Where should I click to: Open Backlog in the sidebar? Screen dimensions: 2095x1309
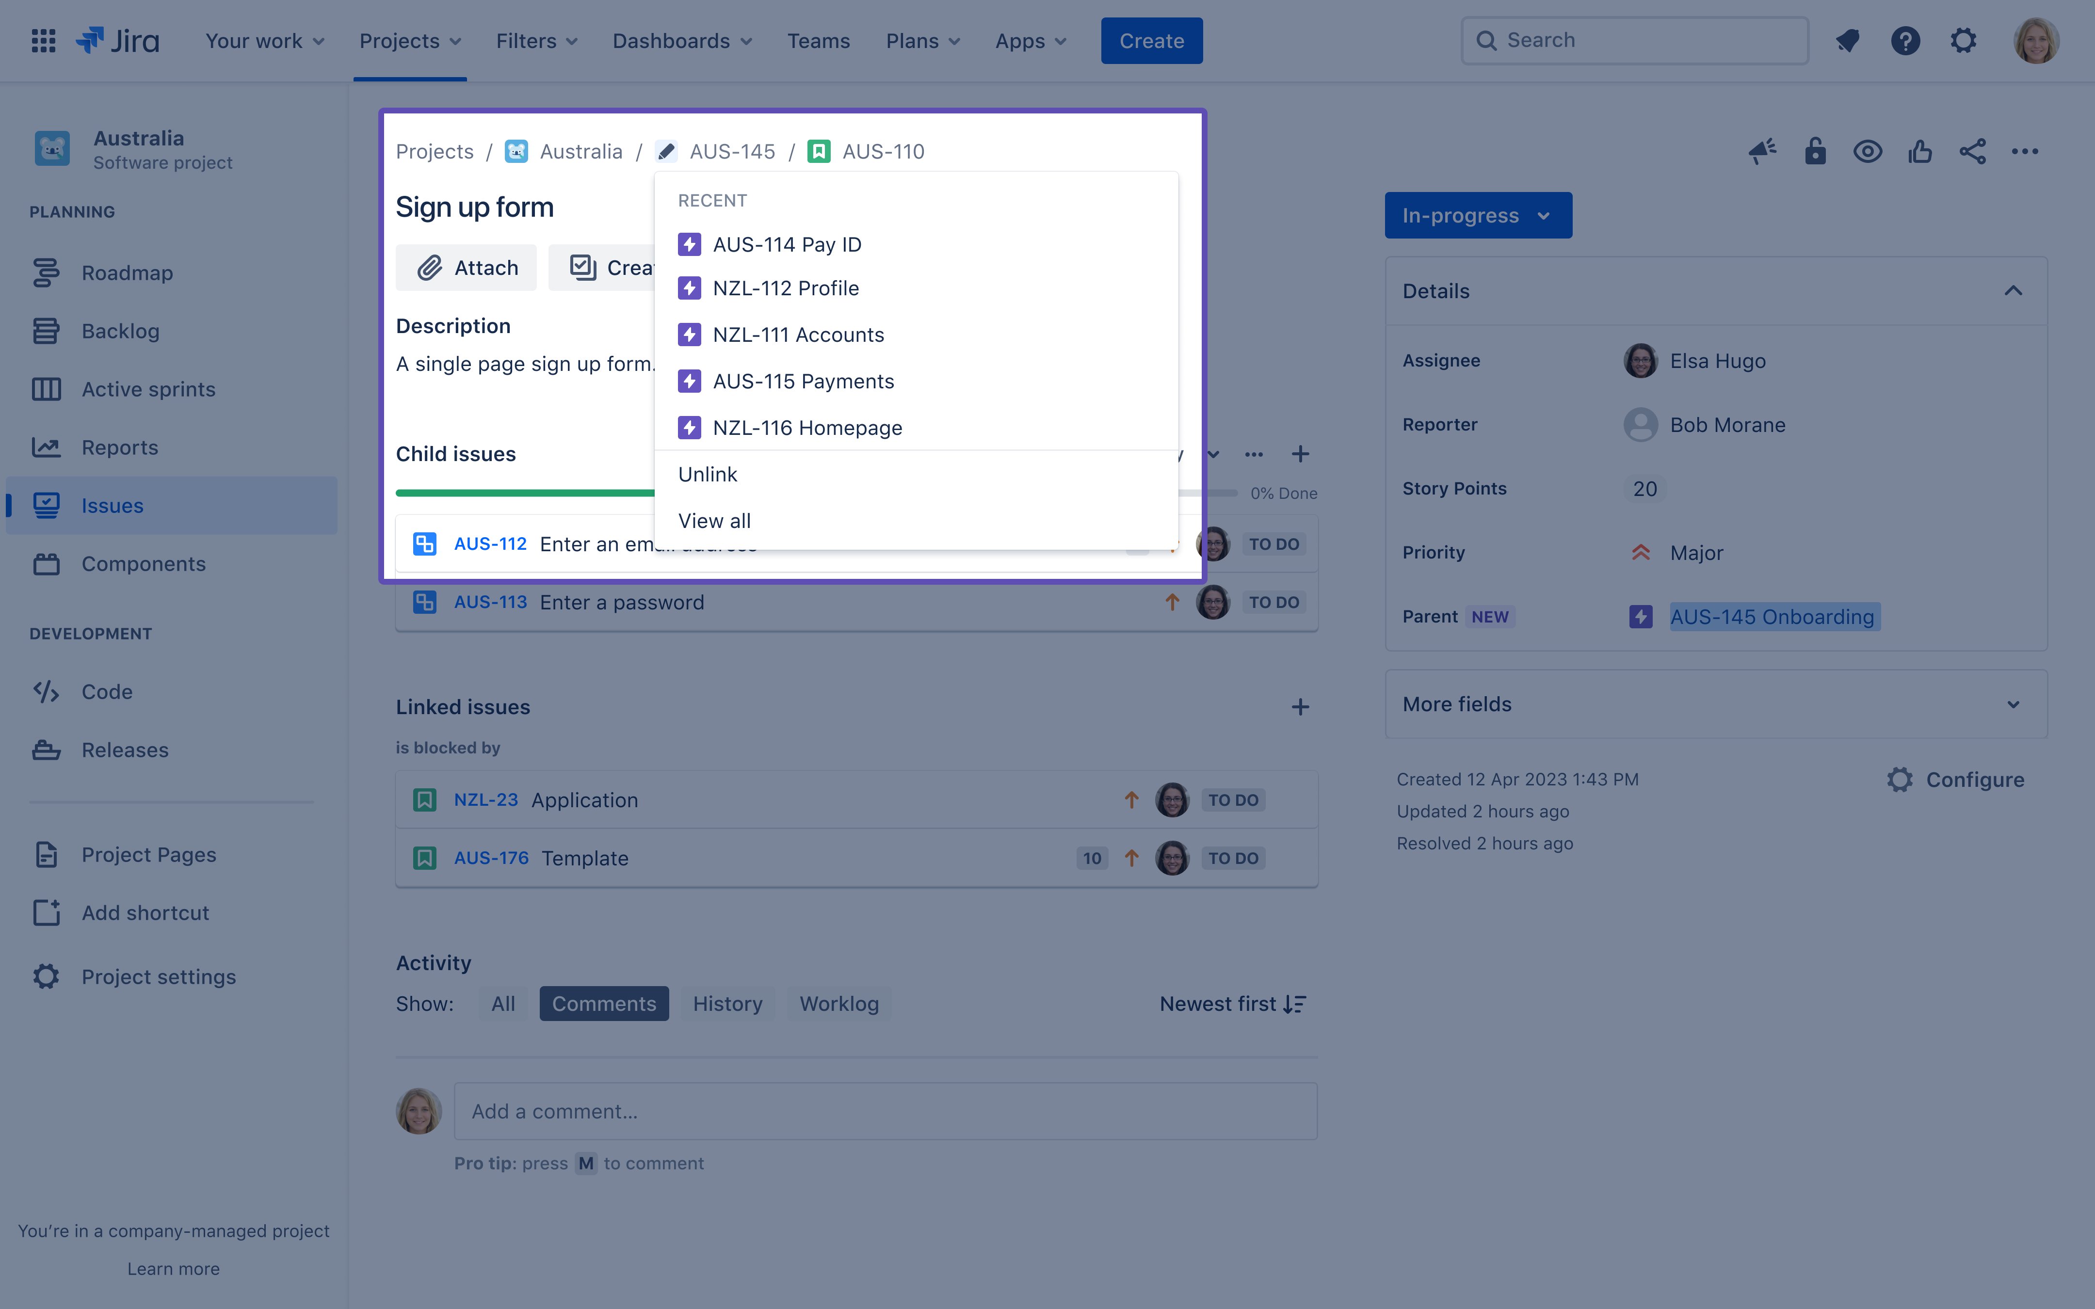[171, 331]
